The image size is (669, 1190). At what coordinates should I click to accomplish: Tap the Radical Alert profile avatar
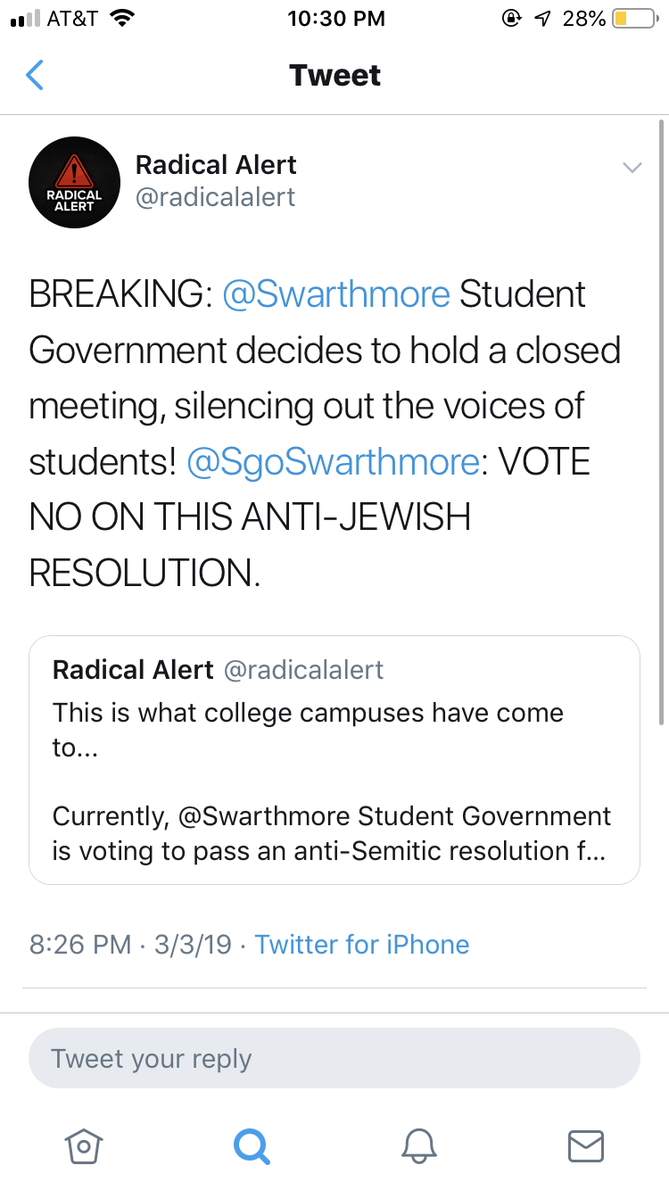point(75,182)
